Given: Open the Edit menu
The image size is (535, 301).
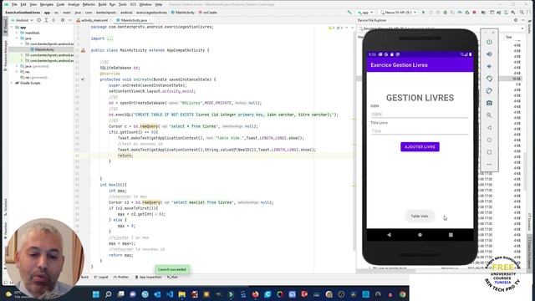Looking at the screenshot, I should [23, 4].
